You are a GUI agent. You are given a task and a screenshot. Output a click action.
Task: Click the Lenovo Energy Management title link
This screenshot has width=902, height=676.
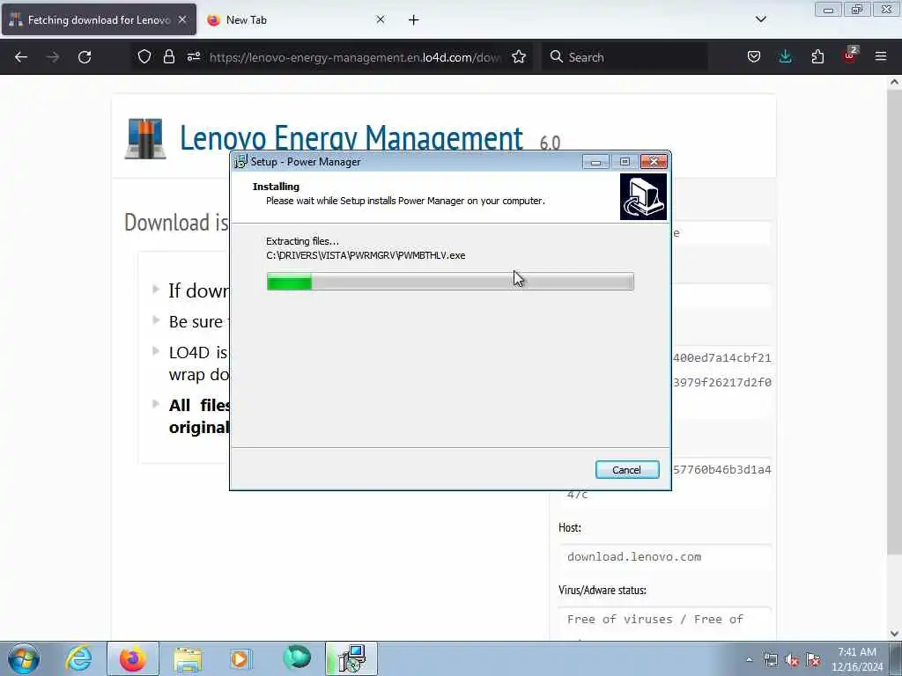point(351,138)
